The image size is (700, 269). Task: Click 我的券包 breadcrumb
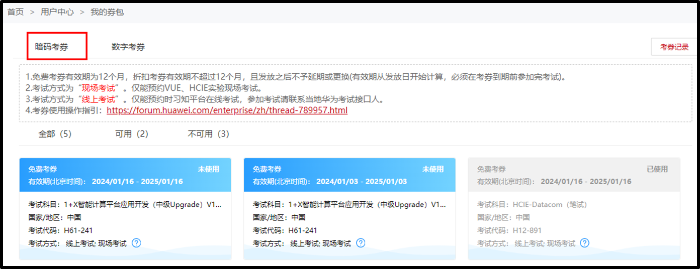[x=107, y=12]
